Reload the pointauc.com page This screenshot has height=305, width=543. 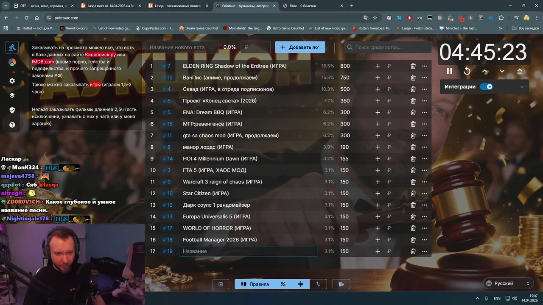point(26,18)
